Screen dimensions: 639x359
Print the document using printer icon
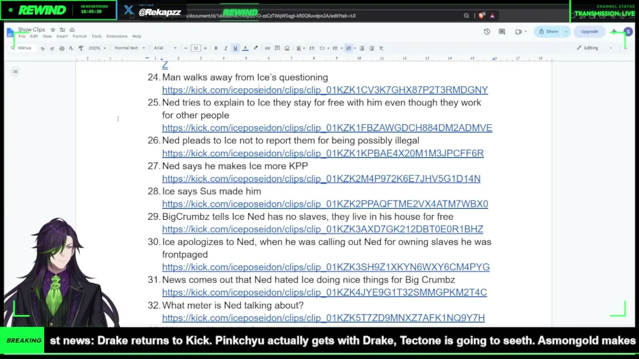coord(62,48)
